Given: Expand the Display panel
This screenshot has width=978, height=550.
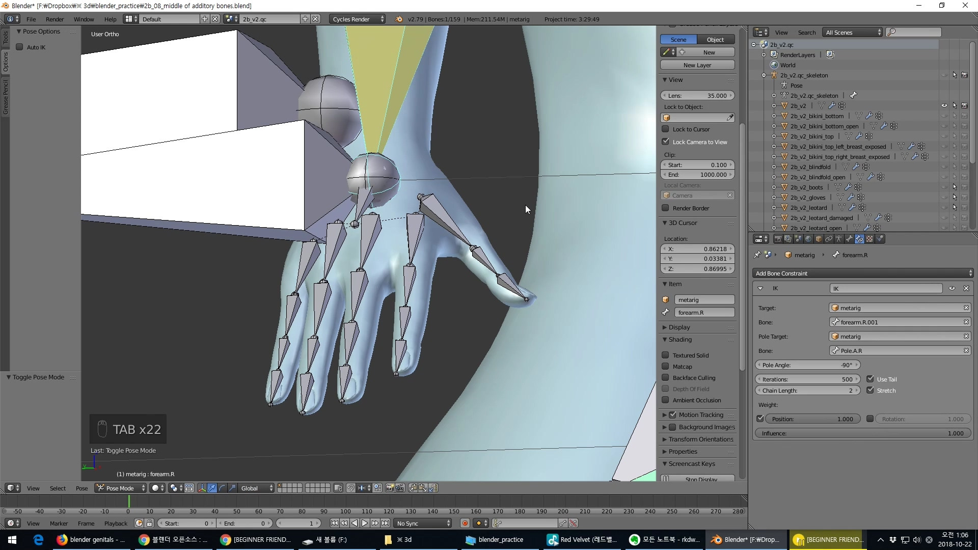Looking at the screenshot, I should tap(679, 327).
